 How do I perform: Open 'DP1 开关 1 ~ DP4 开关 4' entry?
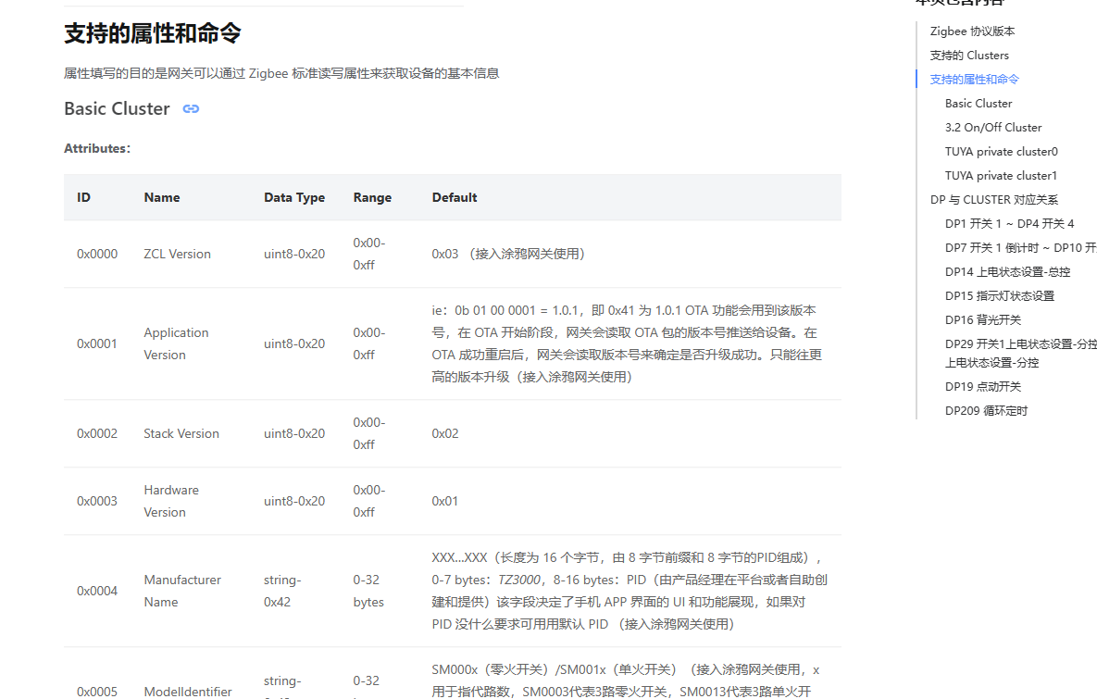(x=1009, y=224)
